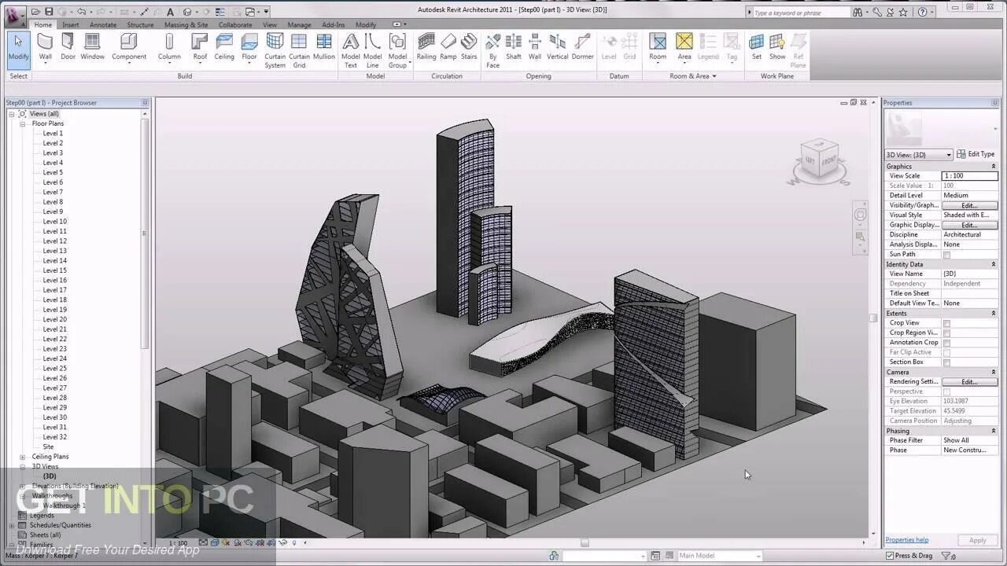Switch to the Insert ribbon tab
This screenshot has width=1007, height=566.
pos(71,24)
